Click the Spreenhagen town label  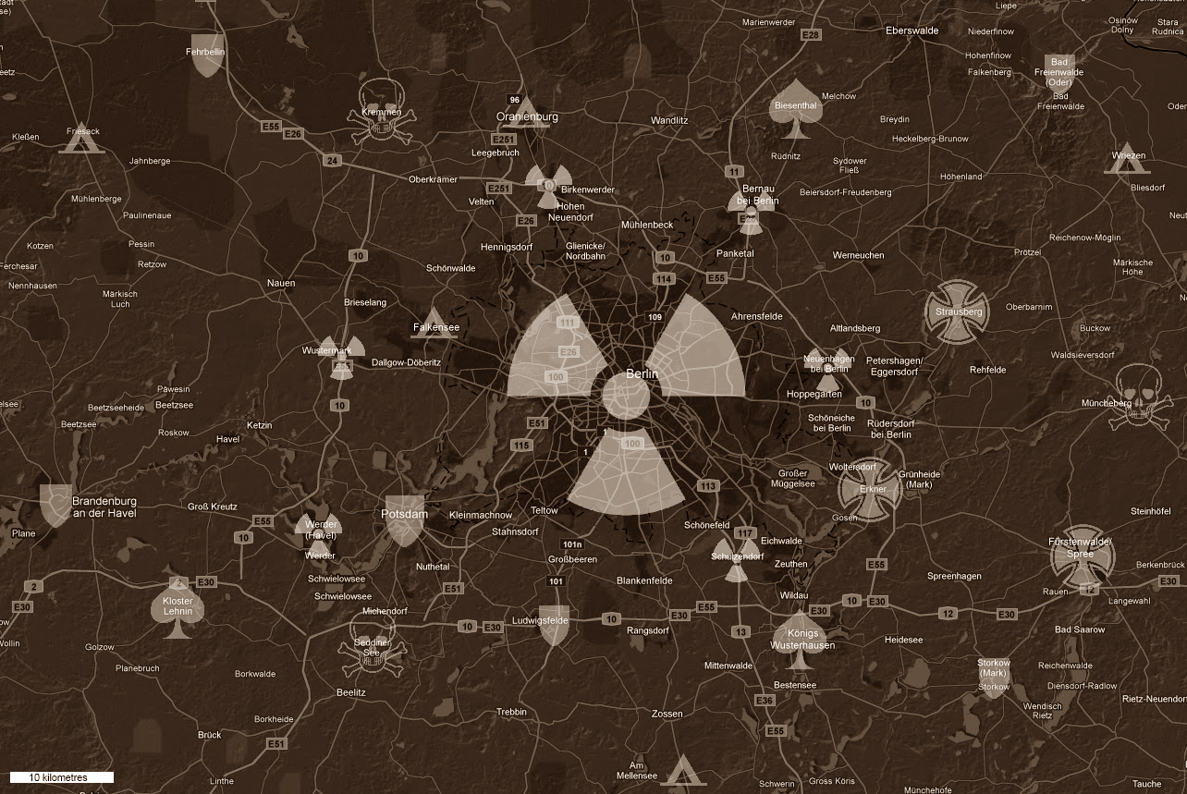tap(954, 576)
